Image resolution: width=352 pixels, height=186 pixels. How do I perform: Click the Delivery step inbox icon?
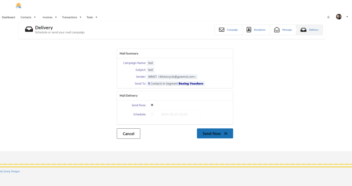click(x=303, y=30)
